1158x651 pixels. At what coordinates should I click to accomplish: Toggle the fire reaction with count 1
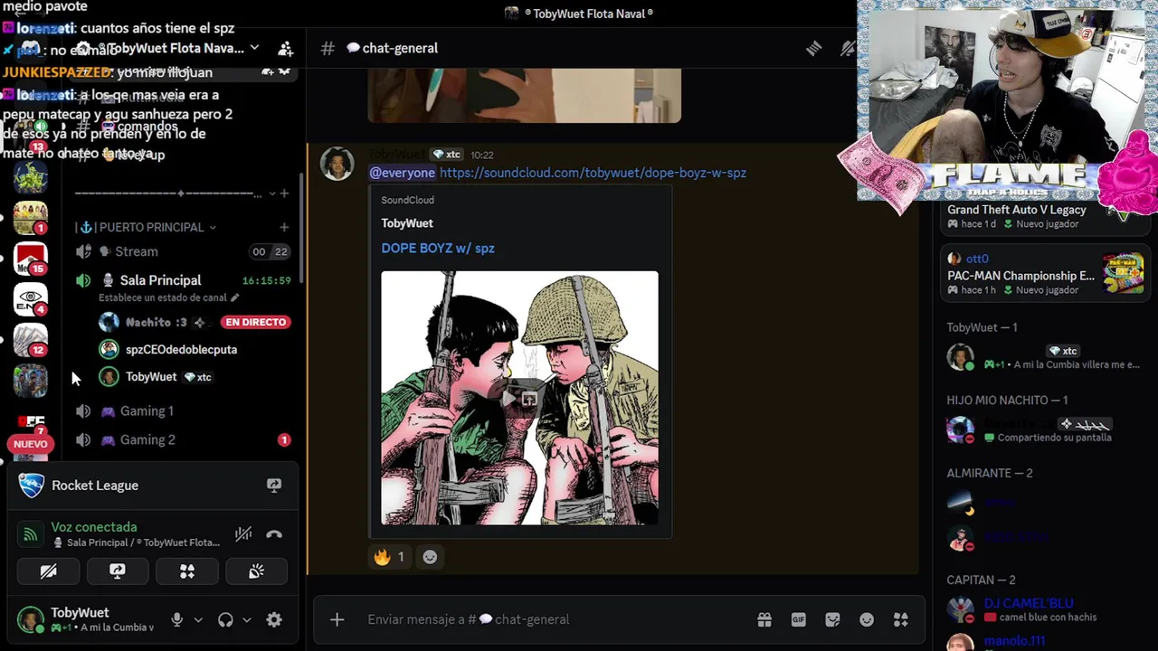(x=389, y=557)
